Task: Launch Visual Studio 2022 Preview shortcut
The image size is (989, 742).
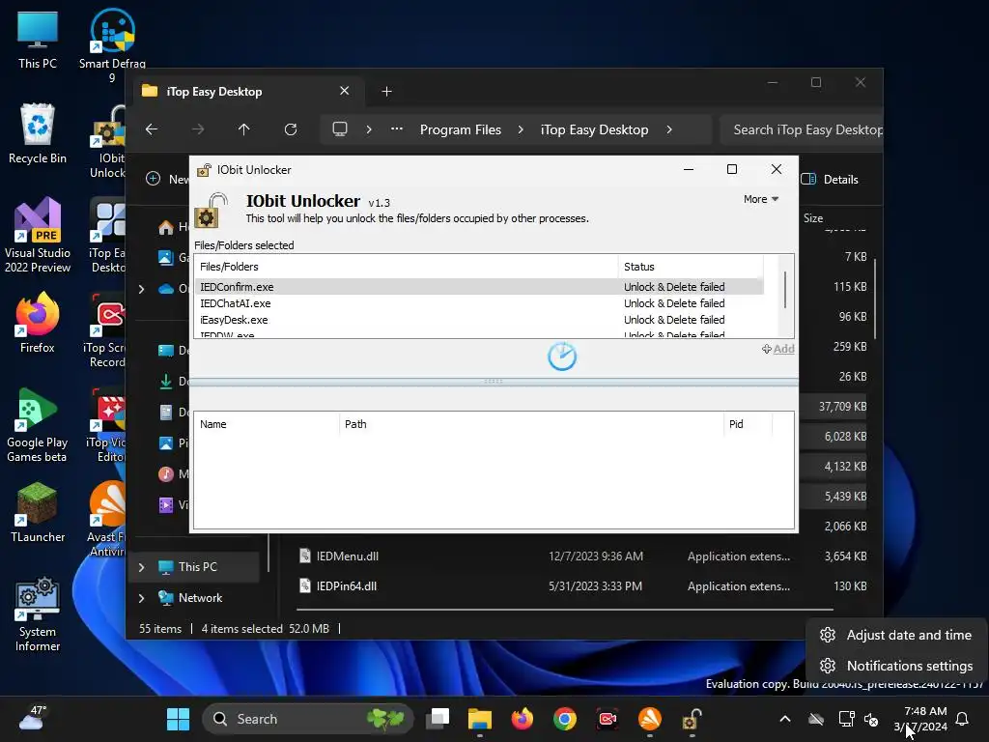Action: pos(38,235)
